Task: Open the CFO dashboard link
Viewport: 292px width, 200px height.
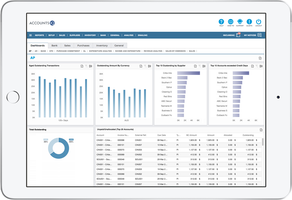Action: pos(51,51)
